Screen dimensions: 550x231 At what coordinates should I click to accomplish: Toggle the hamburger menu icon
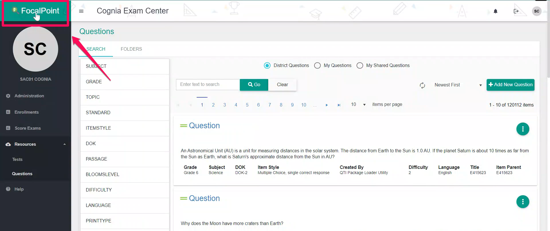coord(81,11)
